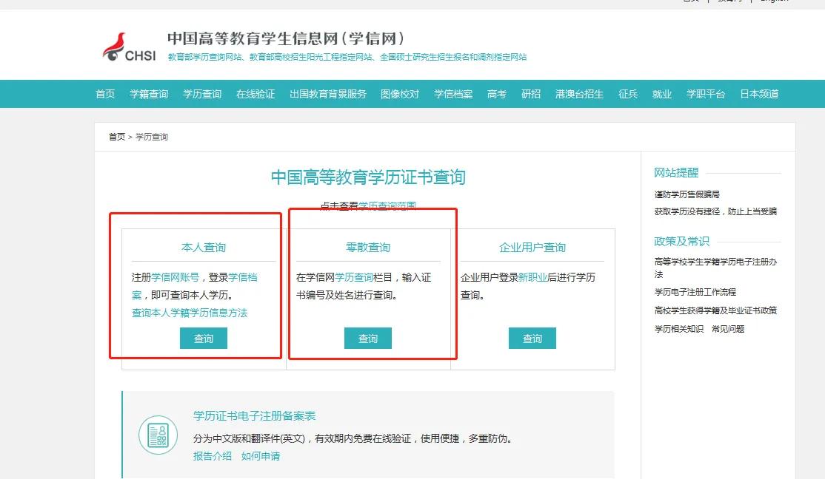Image resolution: width=825 pixels, height=479 pixels.
Task: Open 学信档案 link in 本人查询 card
Action: click(x=243, y=277)
